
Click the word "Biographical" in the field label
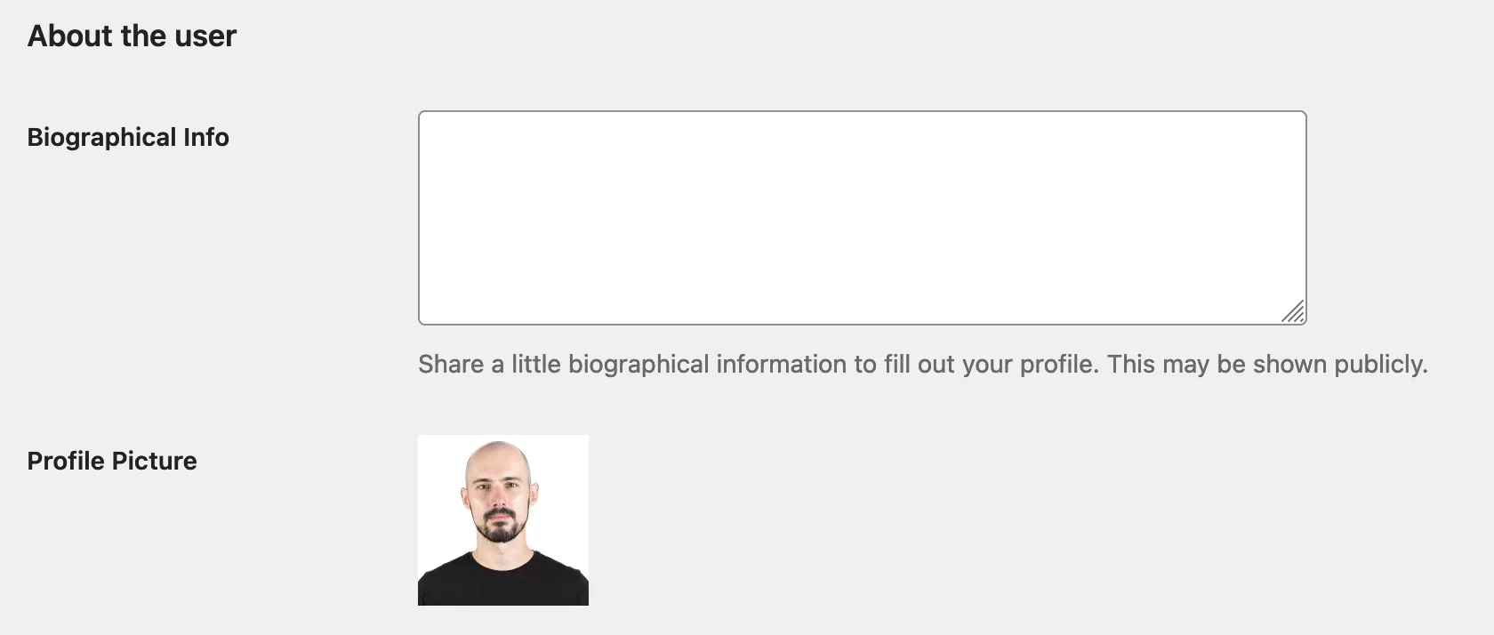(101, 137)
